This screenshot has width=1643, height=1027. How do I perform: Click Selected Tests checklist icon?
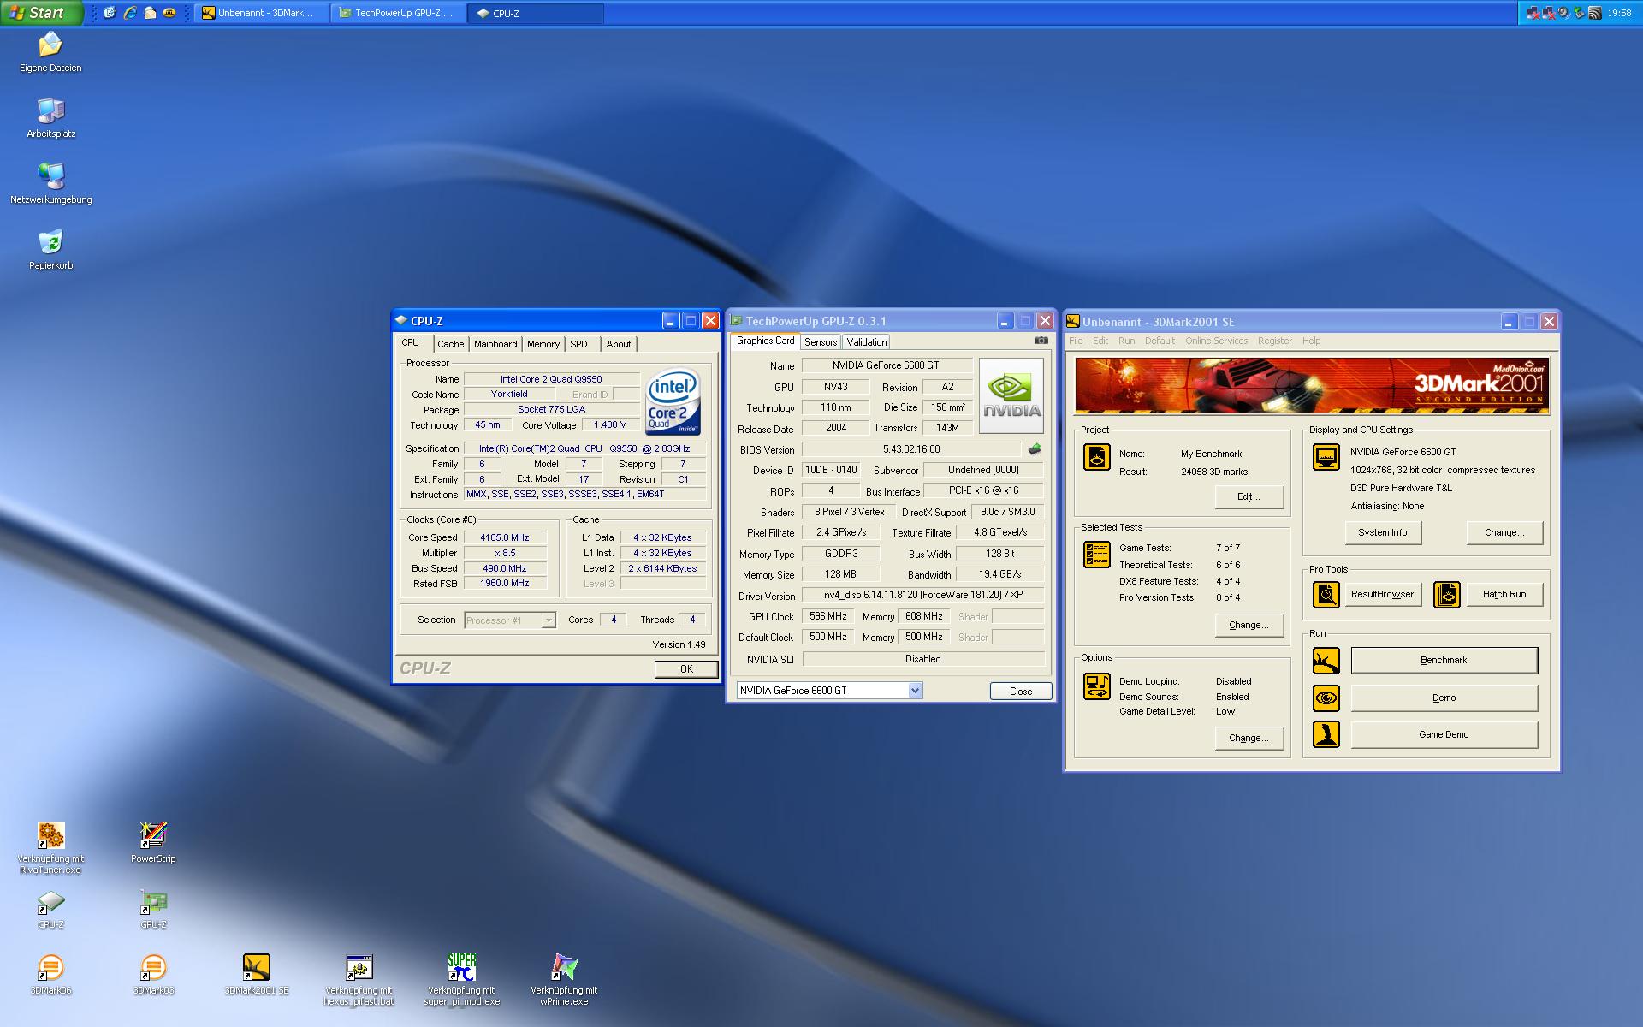click(1097, 555)
